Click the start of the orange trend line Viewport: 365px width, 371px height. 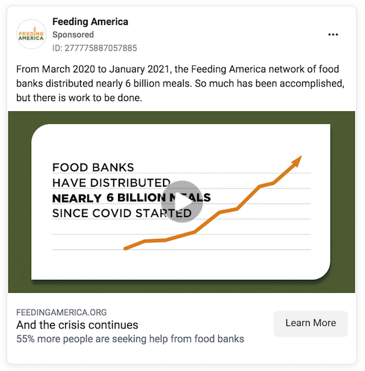(x=125, y=248)
